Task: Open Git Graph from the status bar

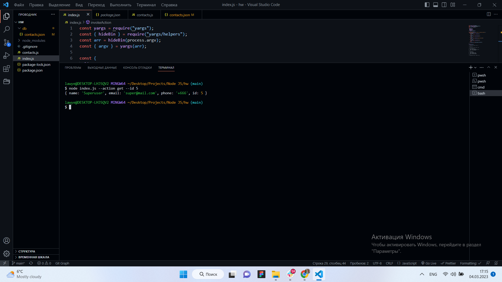Action: (x=62, y=263)
